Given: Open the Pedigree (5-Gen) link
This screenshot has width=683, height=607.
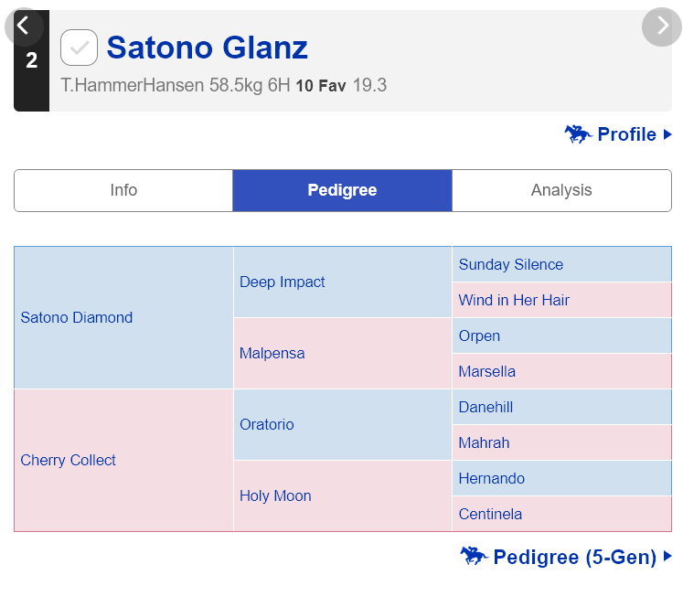Looking at the screenshot, I should point(574,557).
